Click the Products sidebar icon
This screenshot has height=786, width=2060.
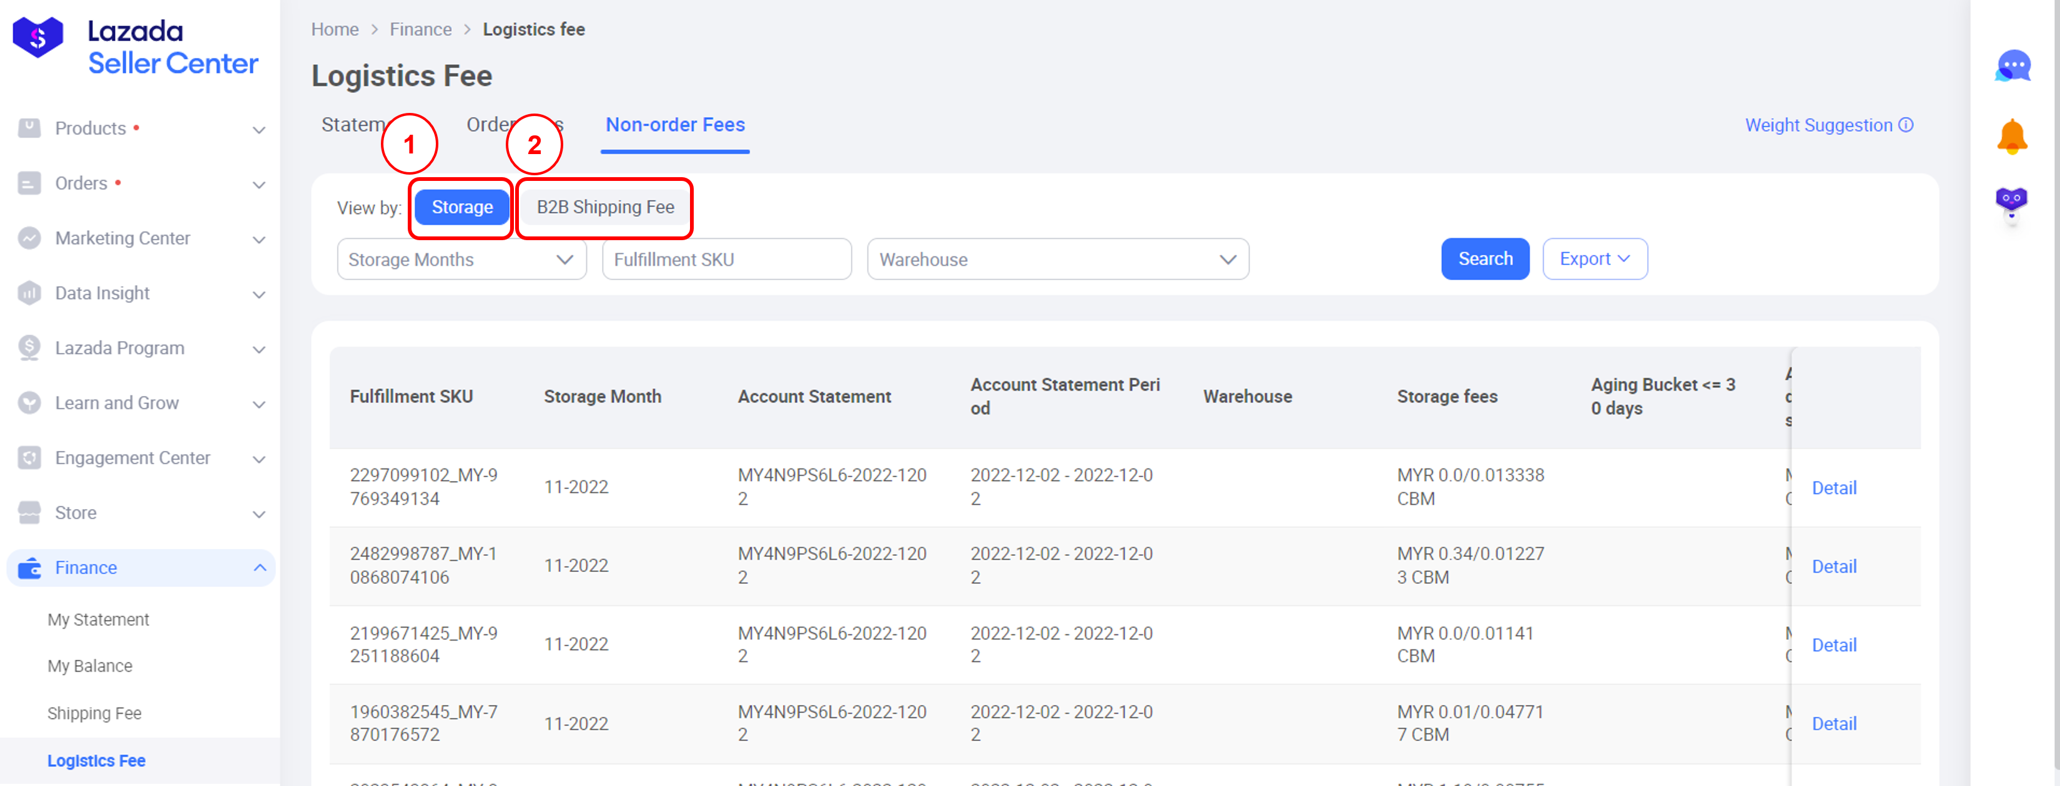point(29,128)
